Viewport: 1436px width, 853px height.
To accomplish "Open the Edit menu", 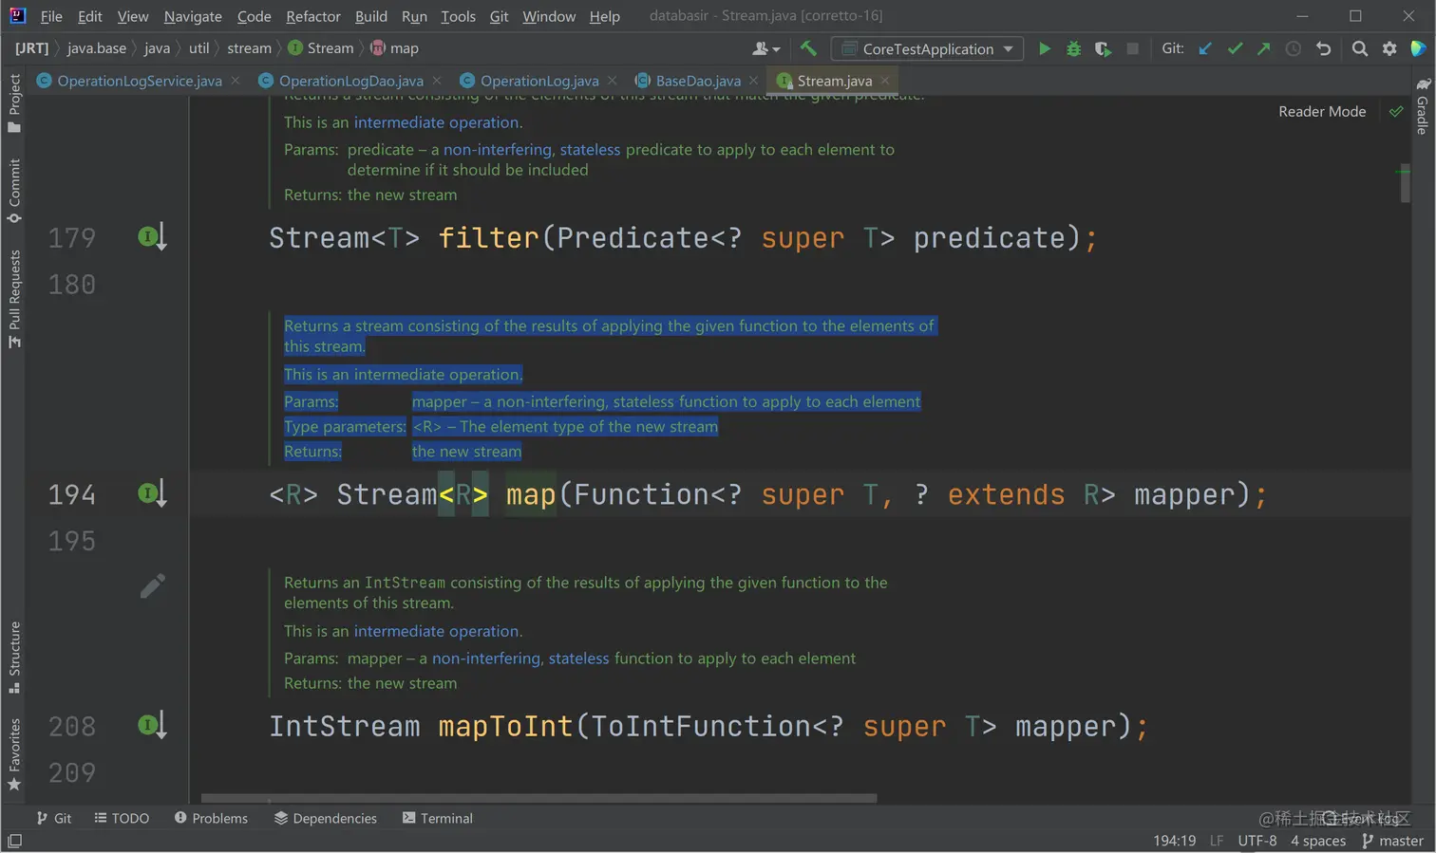I will tap(90, 16).
